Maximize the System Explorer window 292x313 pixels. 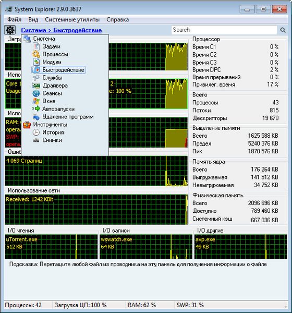(263, 9)
